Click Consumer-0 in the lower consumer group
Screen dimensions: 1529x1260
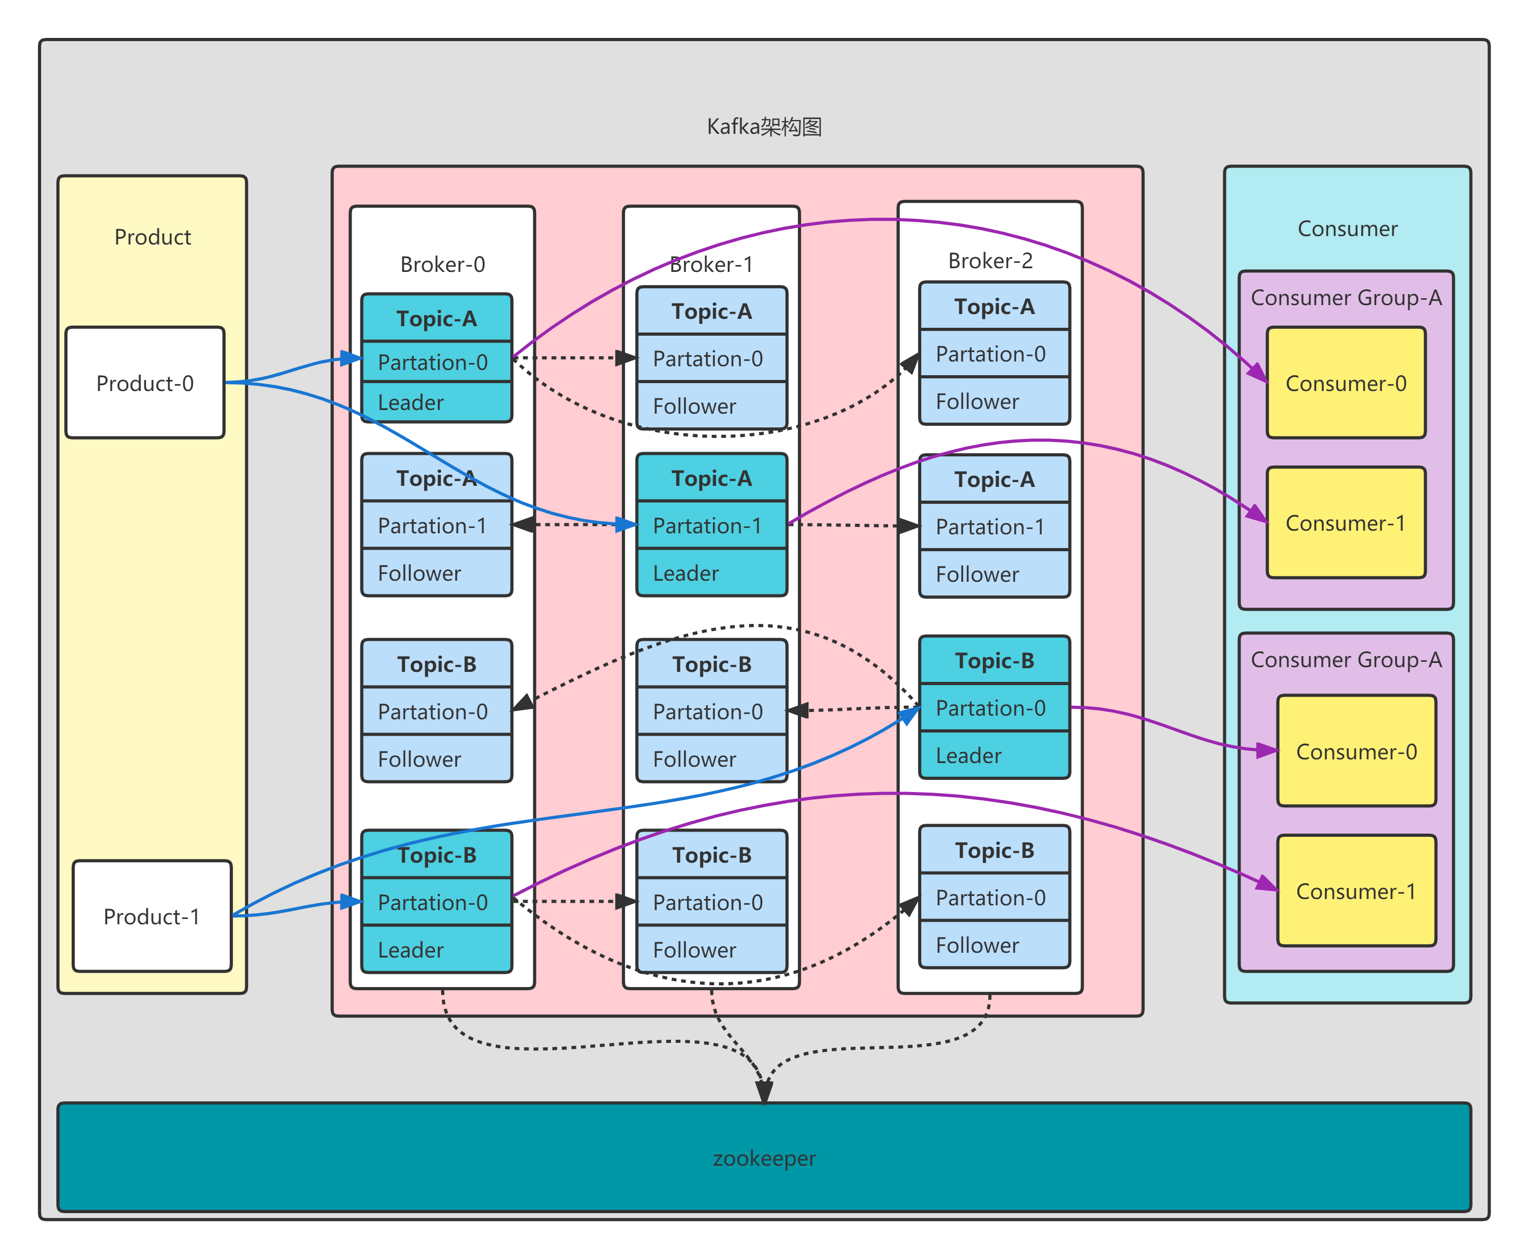[x=1356, y=751]
